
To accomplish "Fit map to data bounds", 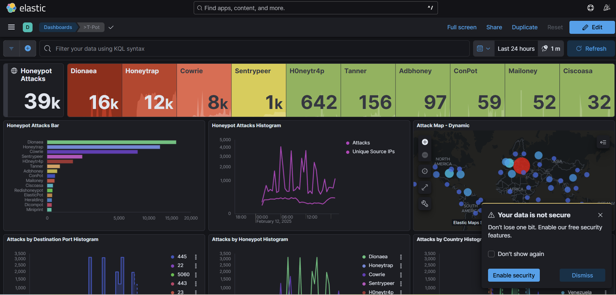I will click(425, 171).
